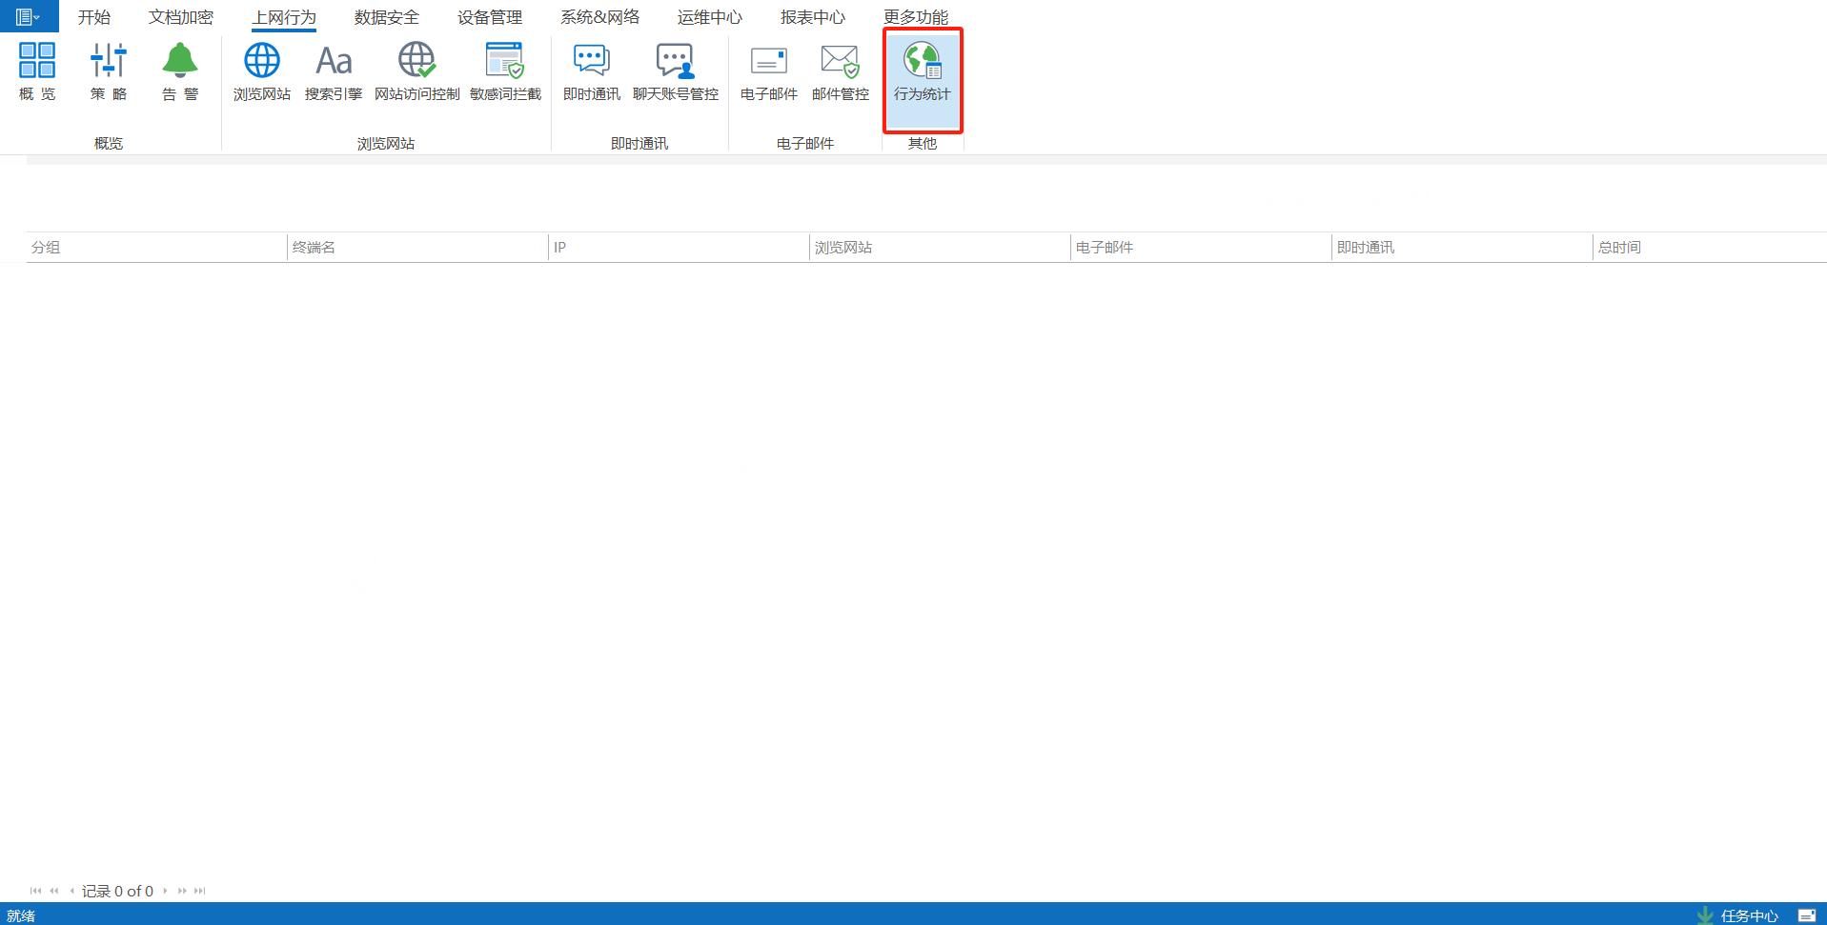Select 行为统计 in the ribbon
The width and height of the screenshot is (1827, 925).
[922, 70]
